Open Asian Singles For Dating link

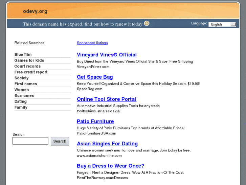point(107,144)
